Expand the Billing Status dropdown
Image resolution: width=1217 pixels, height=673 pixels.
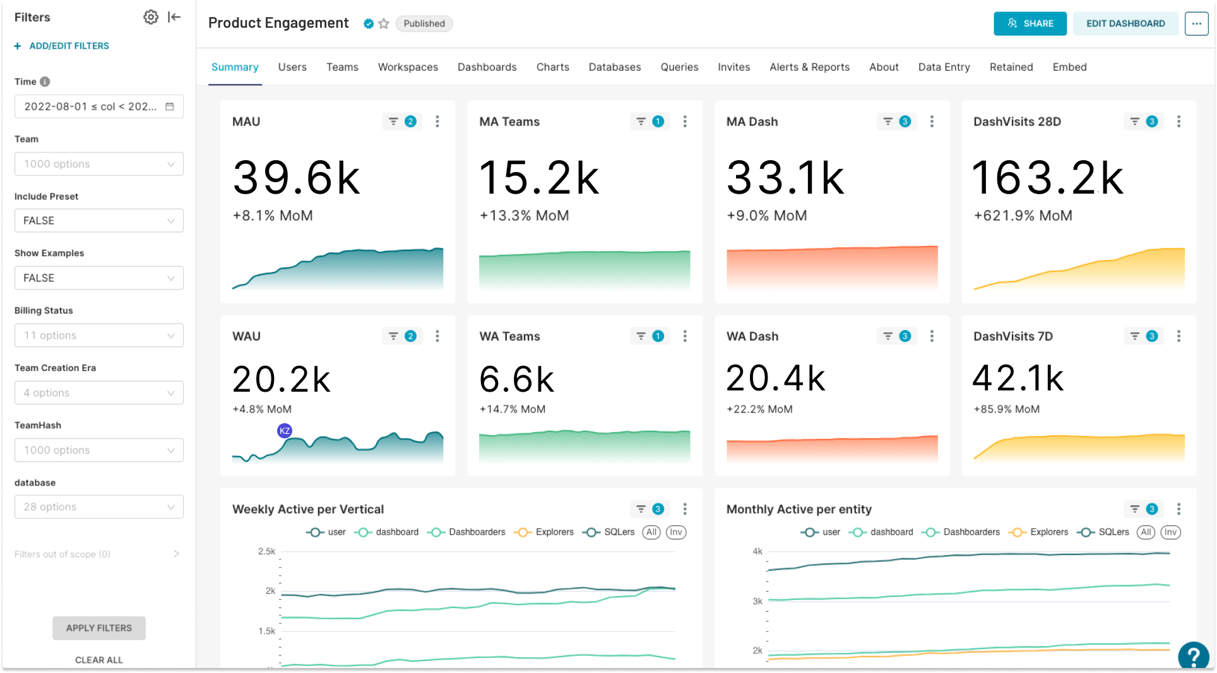point(99,336)
